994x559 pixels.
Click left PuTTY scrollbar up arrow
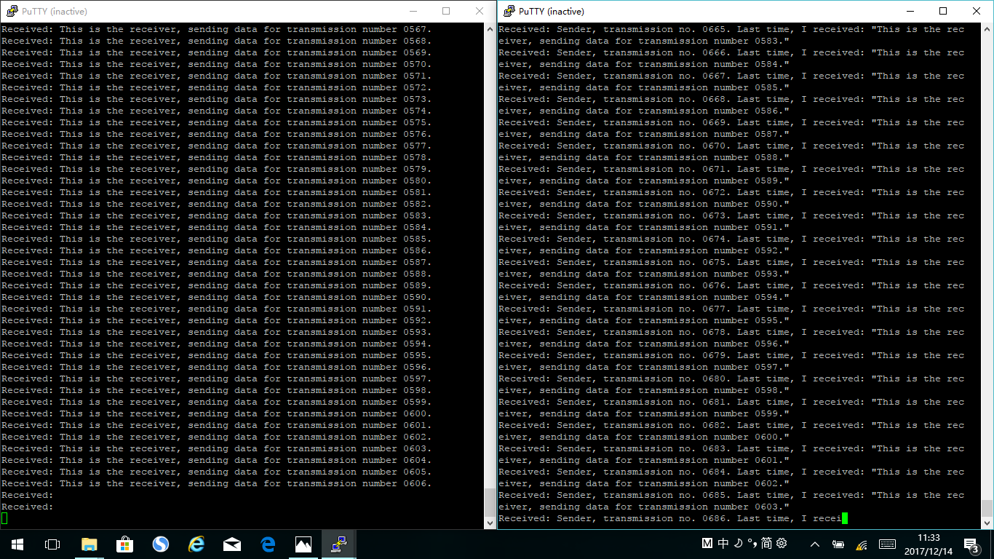pyautogui.click(x=490, y=28)
